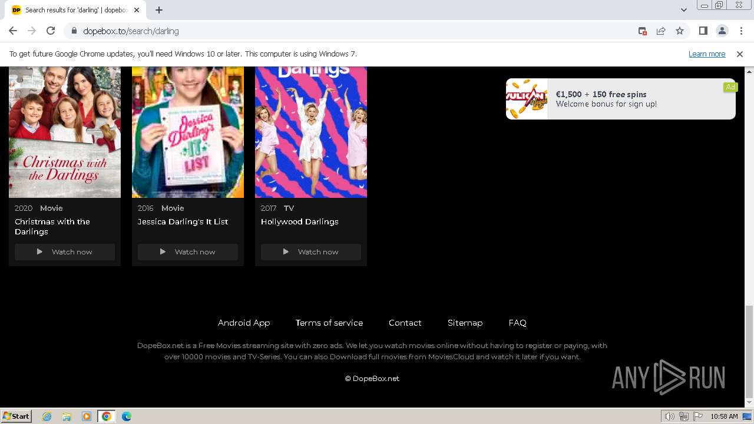Click the 10:58 AM taskbar clock
The height and width of the screenshot is (424, 754).
click(724, 416)
